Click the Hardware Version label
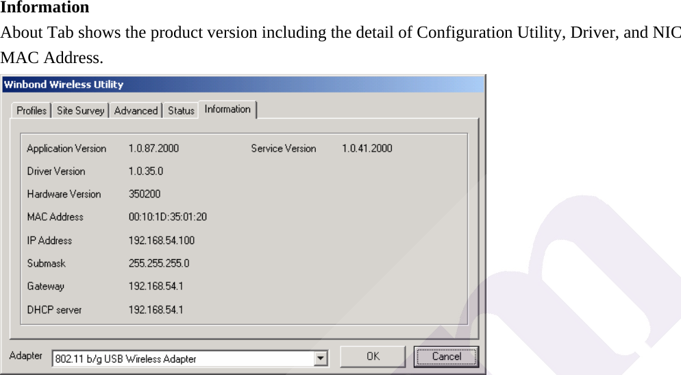Viewport: 681px width, 375px height. tap(64, 194)
